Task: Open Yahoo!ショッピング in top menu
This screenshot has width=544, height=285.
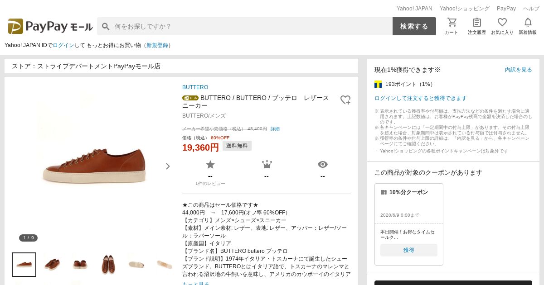Action: coord(464,9)
